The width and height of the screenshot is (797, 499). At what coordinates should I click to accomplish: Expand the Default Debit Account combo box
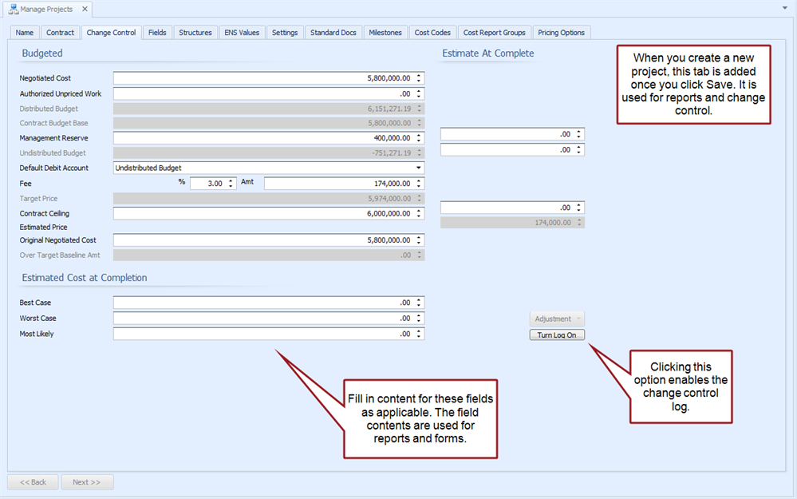tap(419, 168)
